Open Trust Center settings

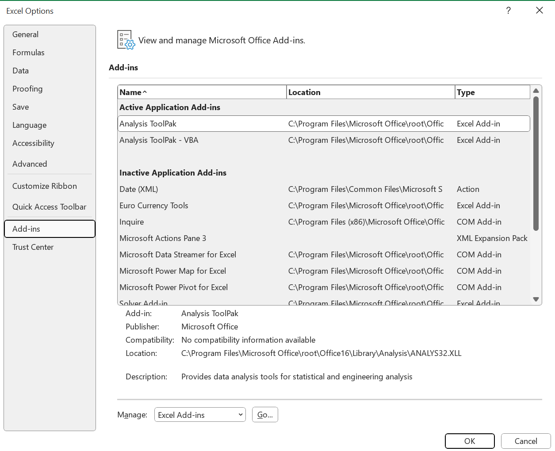(50, 247)
